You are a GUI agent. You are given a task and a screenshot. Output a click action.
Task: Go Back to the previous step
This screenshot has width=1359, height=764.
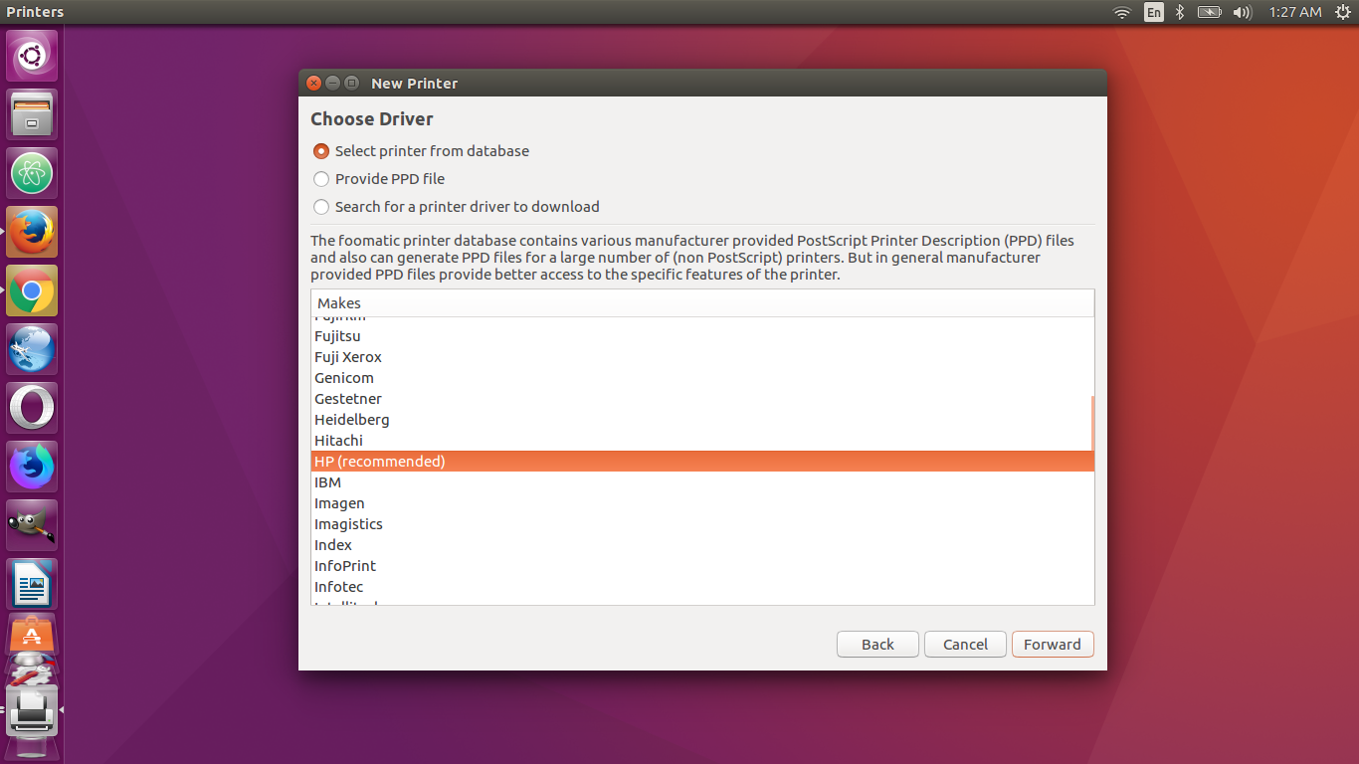pyautogui.click(x=877, y=645)
